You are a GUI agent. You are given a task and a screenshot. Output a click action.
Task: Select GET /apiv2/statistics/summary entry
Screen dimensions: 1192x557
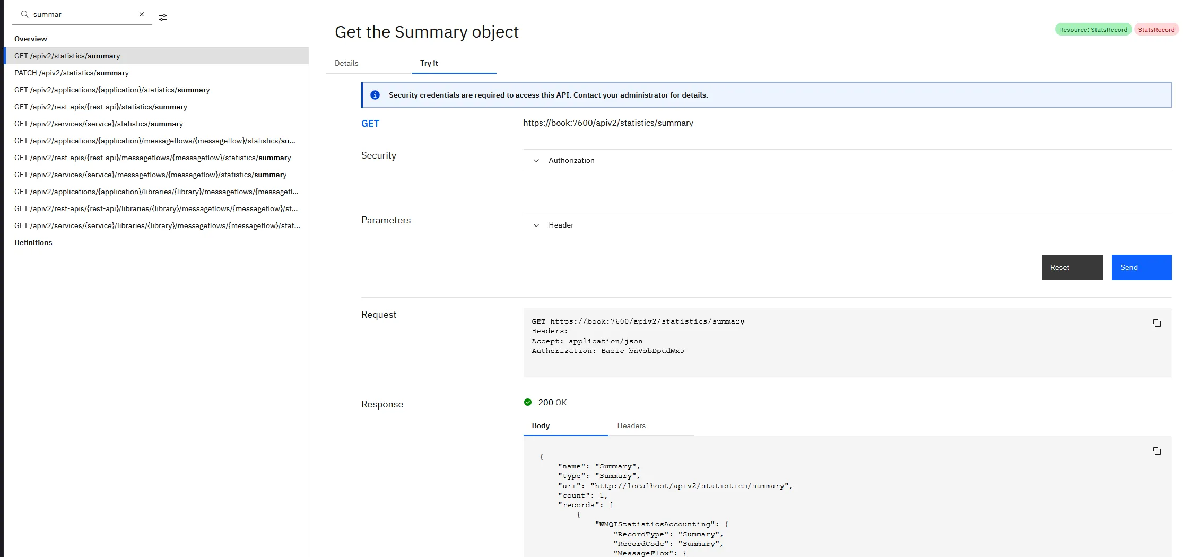pyautogui.click(x=156, y=56)
